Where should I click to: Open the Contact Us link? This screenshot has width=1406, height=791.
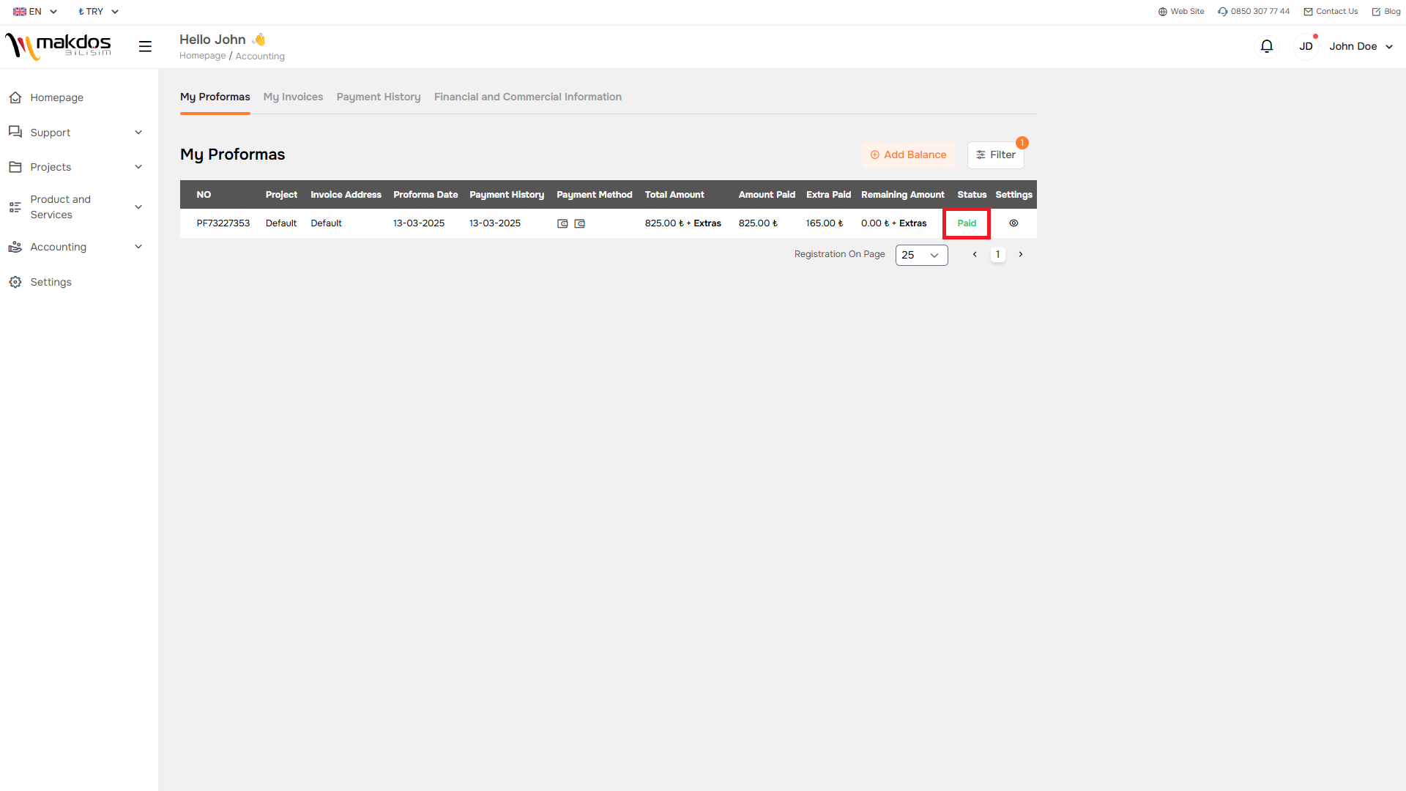click(1331, 12)
